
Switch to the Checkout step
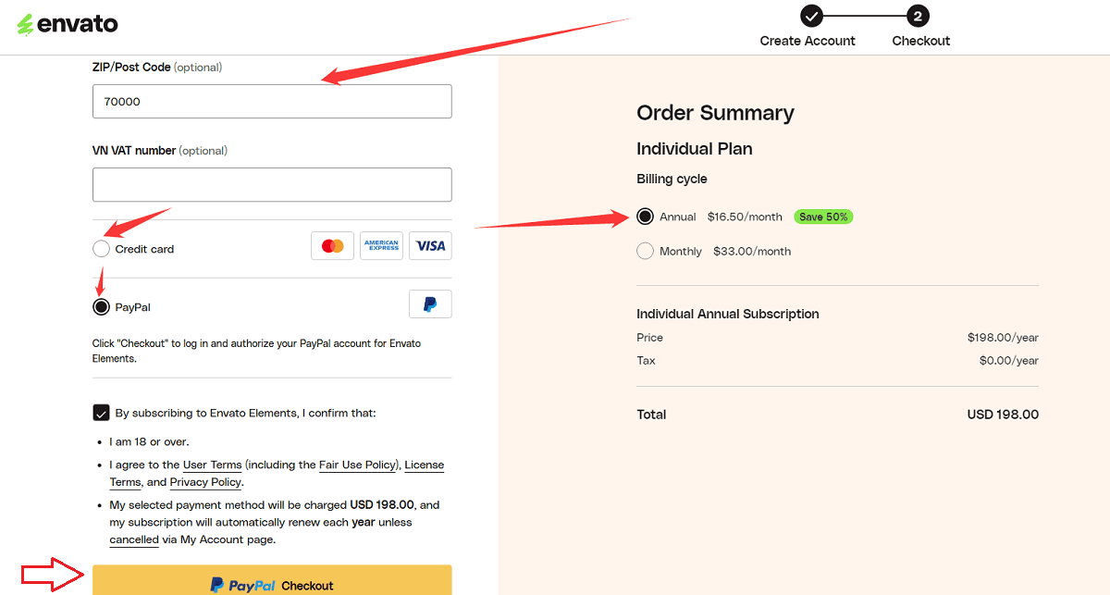pos(920,41)
